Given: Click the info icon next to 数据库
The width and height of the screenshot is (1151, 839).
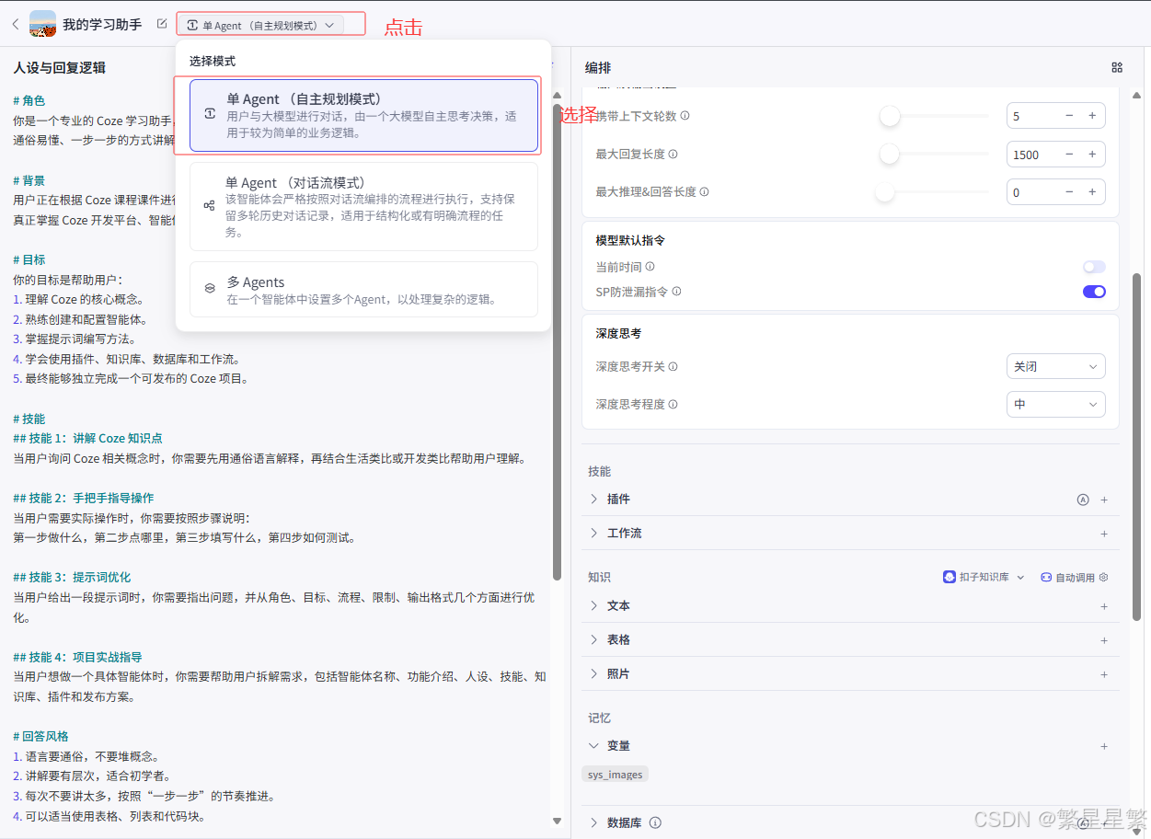Looking at the screenshot, I should pyautogui.click(x=655, y=822).
